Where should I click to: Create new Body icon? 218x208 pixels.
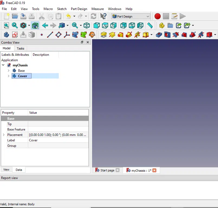[6, 35]
